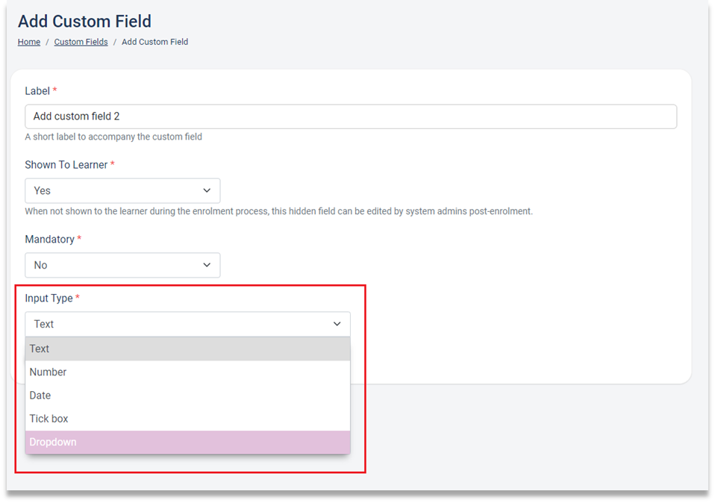Click chevron arrow of Shown To Learner dropdown
The width and height of the screenshot is (715, 503).
[207, 190]
